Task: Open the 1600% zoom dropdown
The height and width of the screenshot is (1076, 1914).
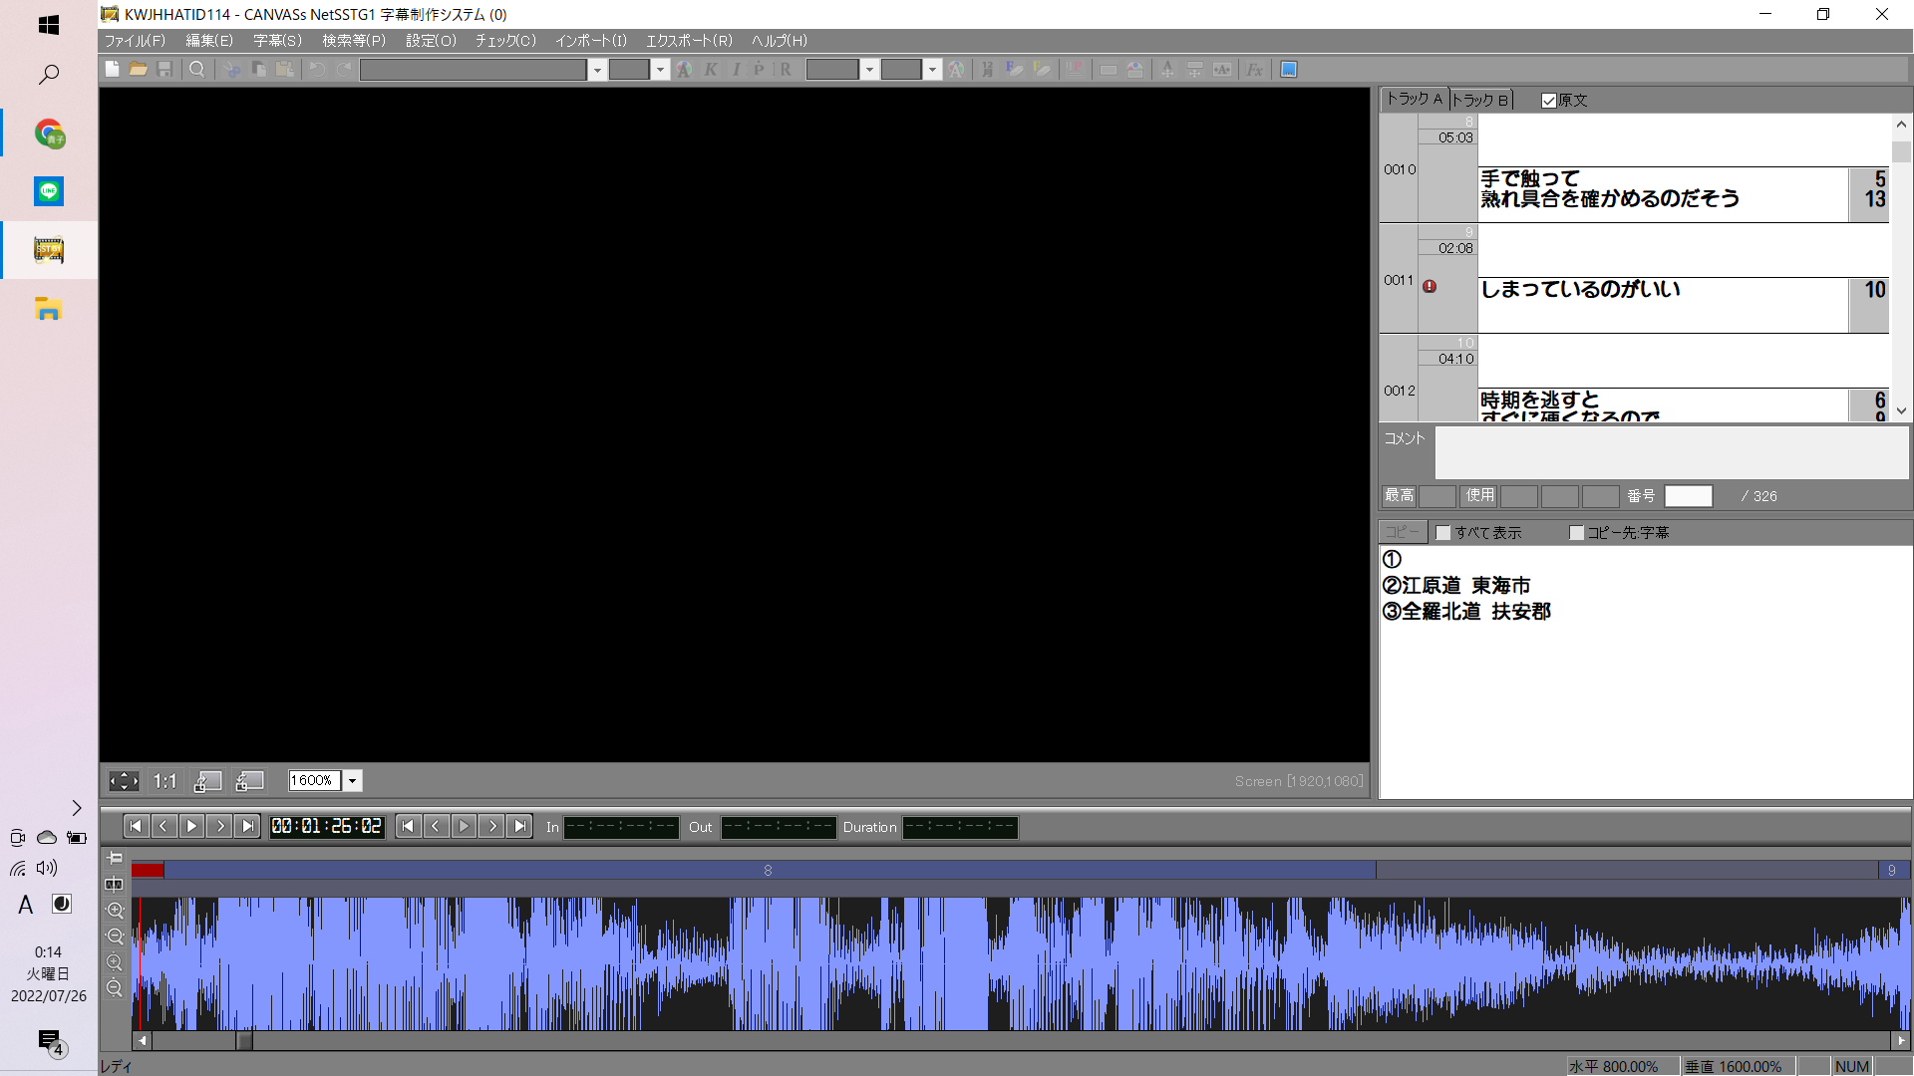Action: (352, 781)
